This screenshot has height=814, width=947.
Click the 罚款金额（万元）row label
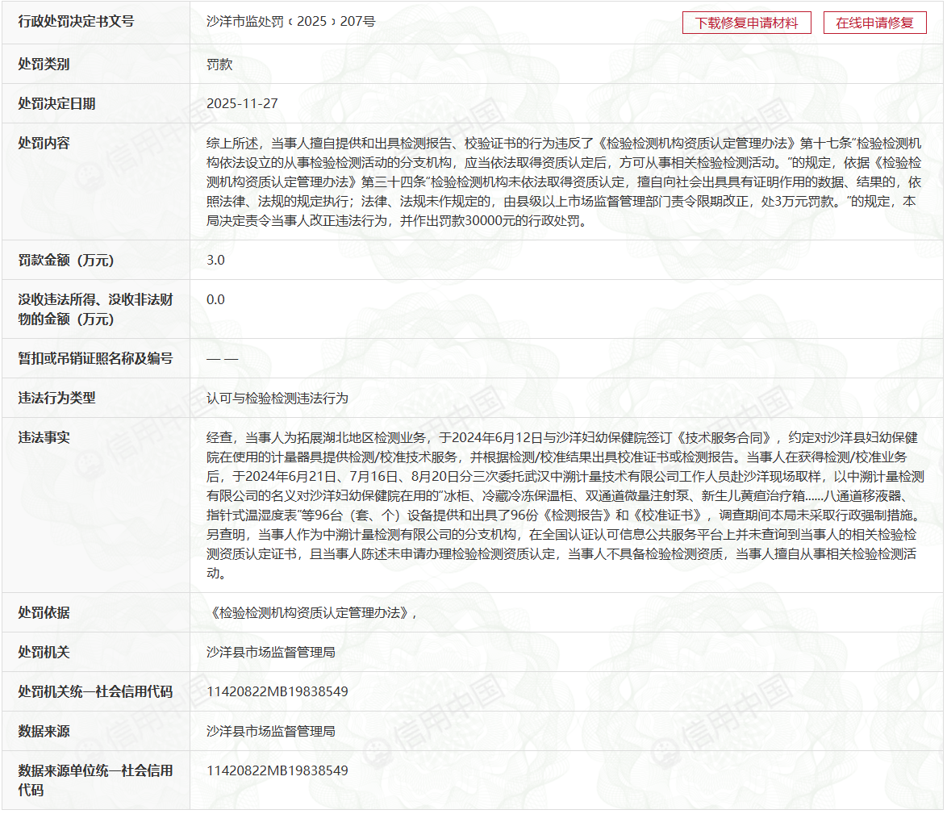(66, 260)
